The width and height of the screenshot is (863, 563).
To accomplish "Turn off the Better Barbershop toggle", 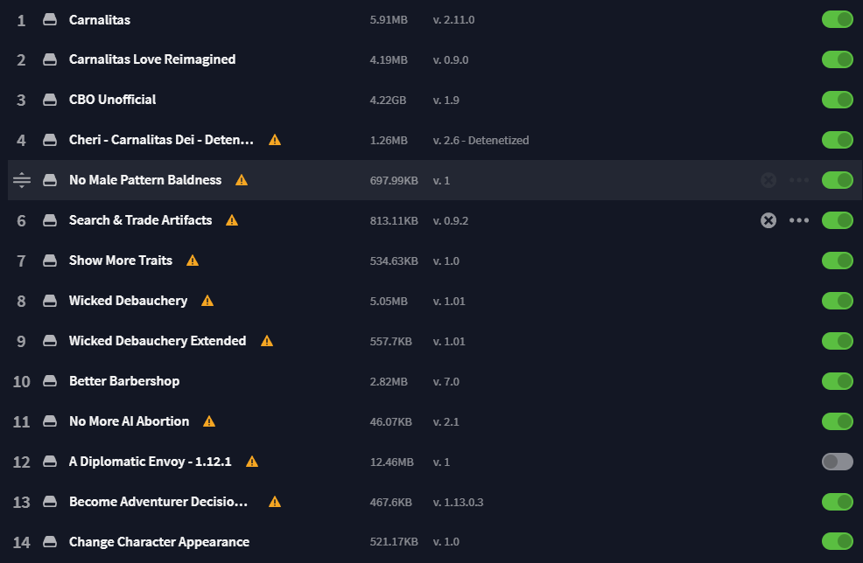I will point(837,381).
